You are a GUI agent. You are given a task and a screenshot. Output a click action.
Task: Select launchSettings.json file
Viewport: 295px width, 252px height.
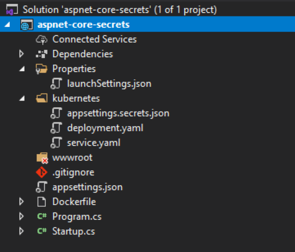pos(109,84)
